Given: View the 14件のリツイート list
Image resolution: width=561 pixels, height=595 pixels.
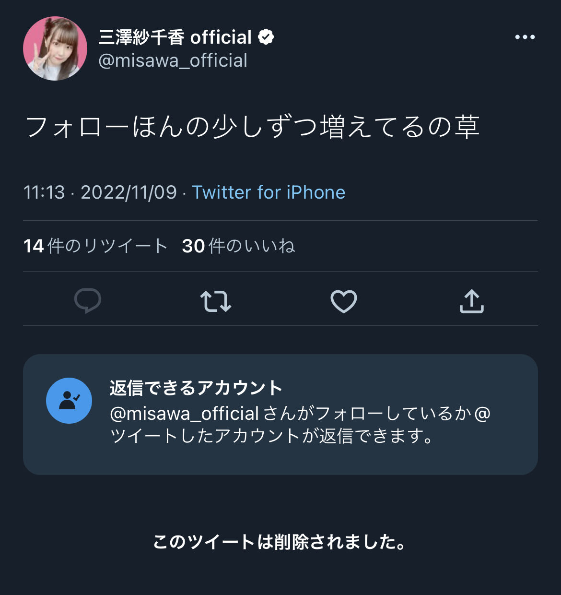Looking at the screenshot, I should [x=95, y=246].
